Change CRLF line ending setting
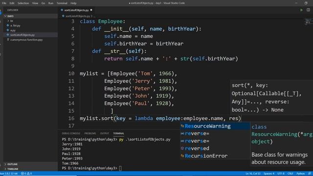The image size is (313, 176). click(x=291, y=174)
